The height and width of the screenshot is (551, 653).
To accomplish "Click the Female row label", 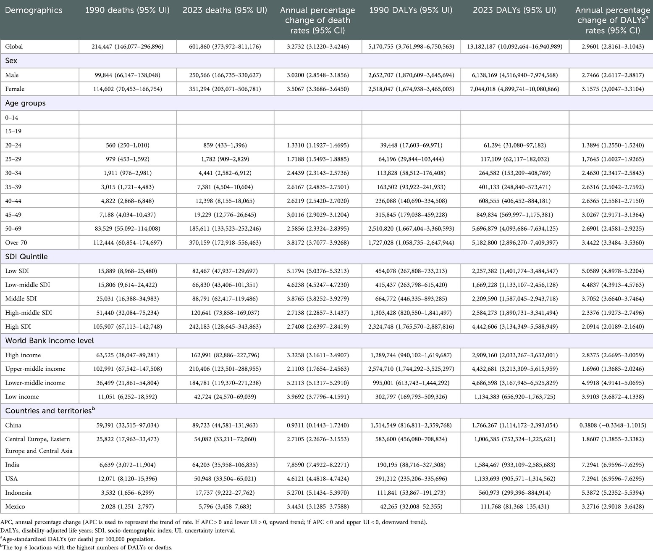I will (15, 89).
